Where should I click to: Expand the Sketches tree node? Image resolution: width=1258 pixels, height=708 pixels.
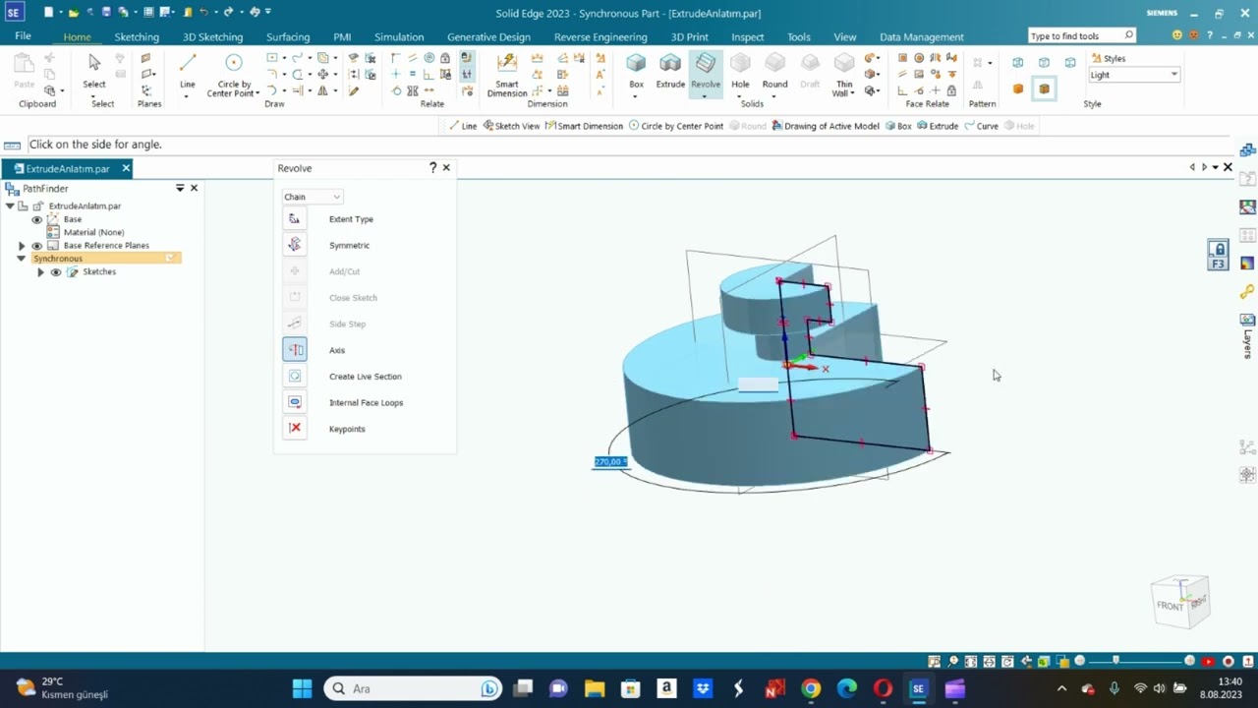pyautogui.click(x=40, y=272)
